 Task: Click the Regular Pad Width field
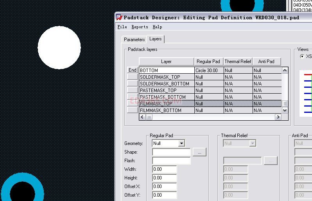click(x=165, y=169)
